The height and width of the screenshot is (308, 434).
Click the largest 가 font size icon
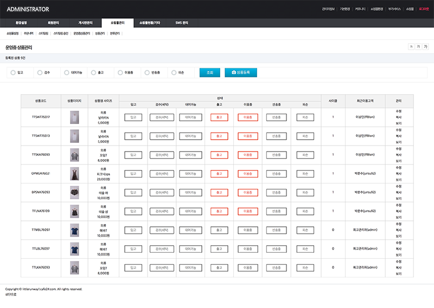(x=426, y=47)
